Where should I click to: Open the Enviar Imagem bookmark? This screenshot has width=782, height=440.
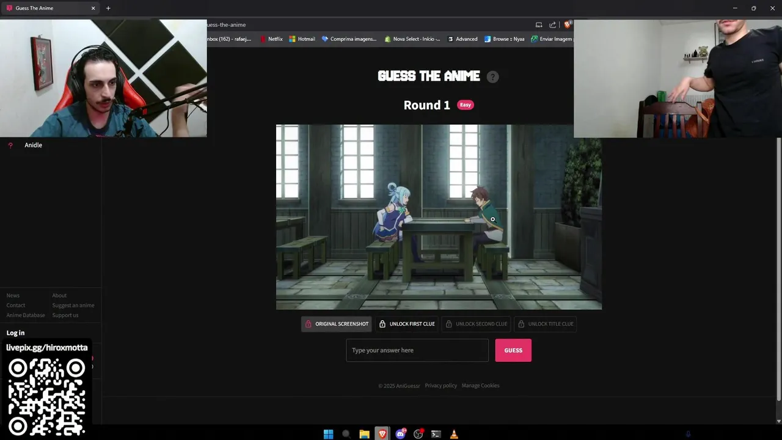552,39
